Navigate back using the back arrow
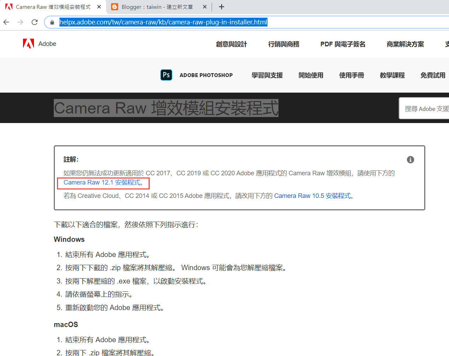This screenshot has height=356, width=449. (x=6, y=22)
